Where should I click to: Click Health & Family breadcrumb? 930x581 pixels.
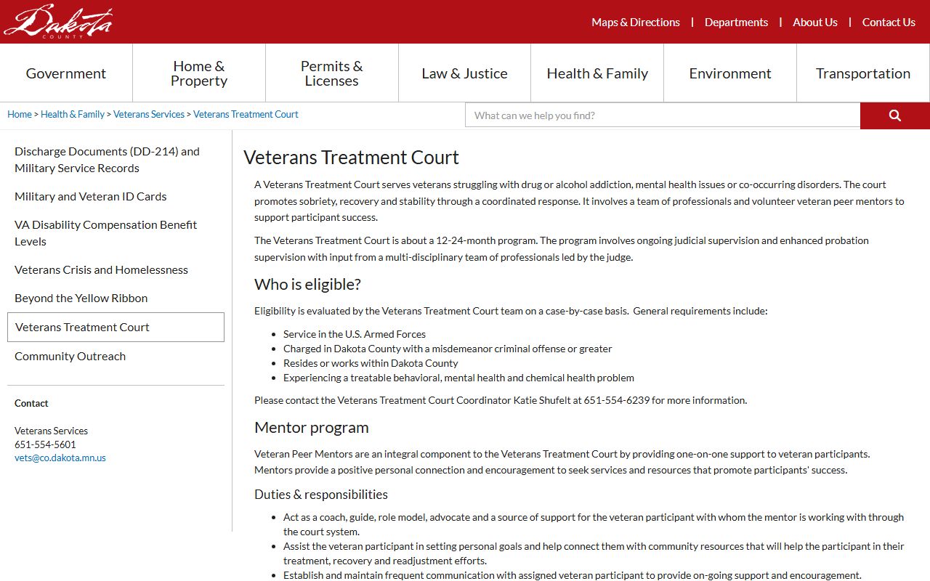73,114
